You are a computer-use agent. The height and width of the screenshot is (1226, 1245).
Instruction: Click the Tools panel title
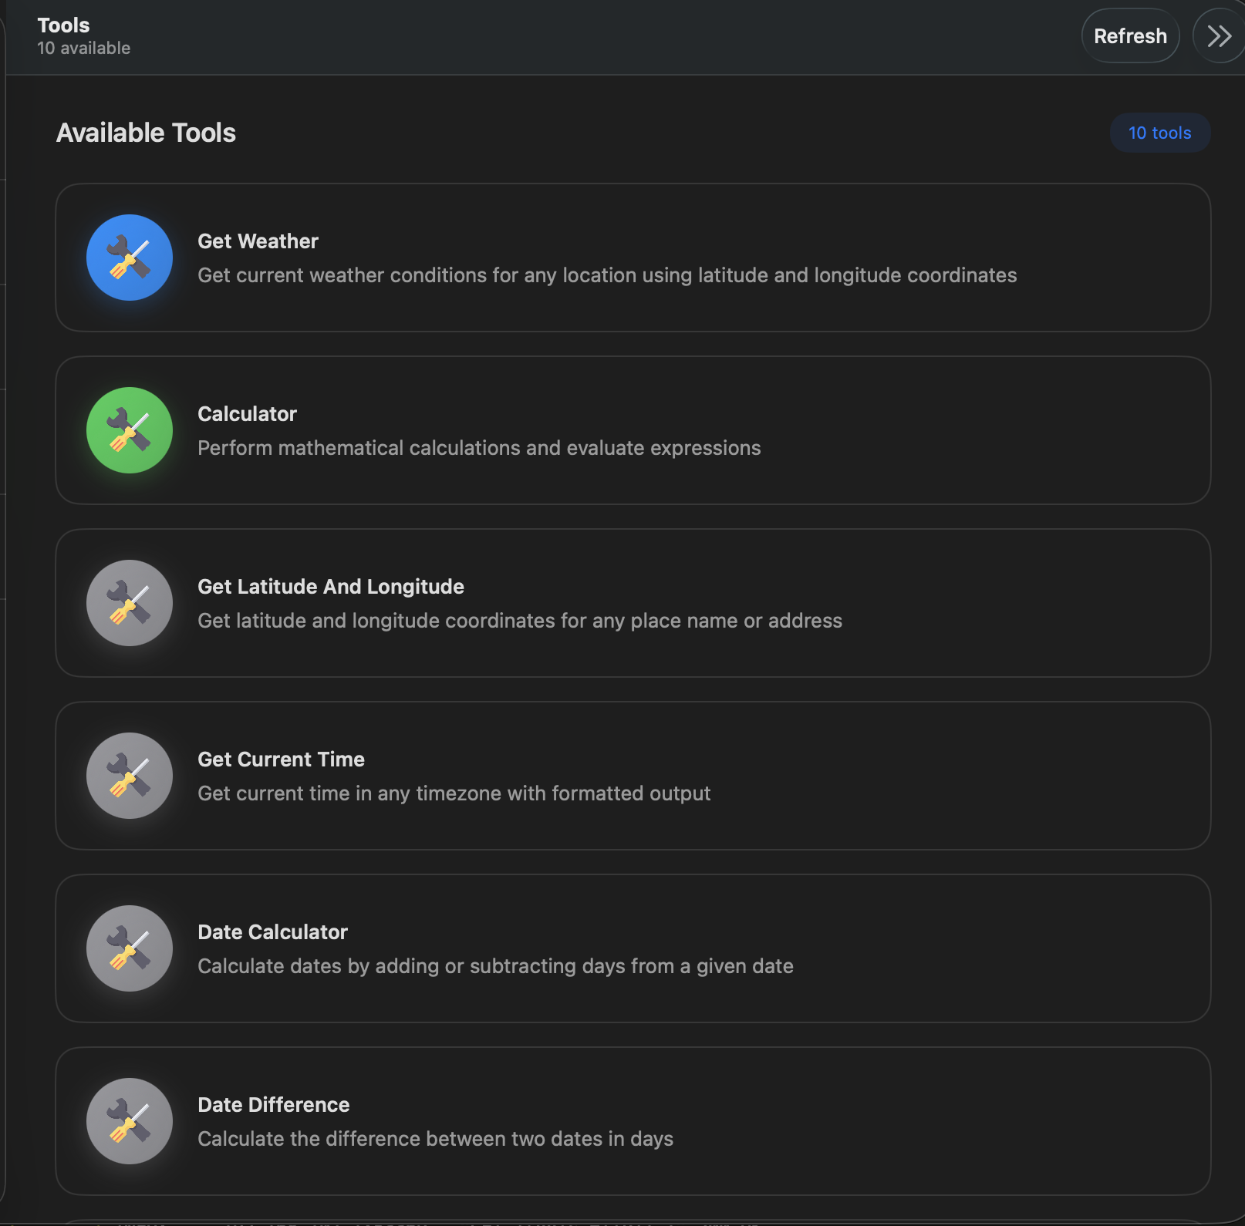(63, 25)
